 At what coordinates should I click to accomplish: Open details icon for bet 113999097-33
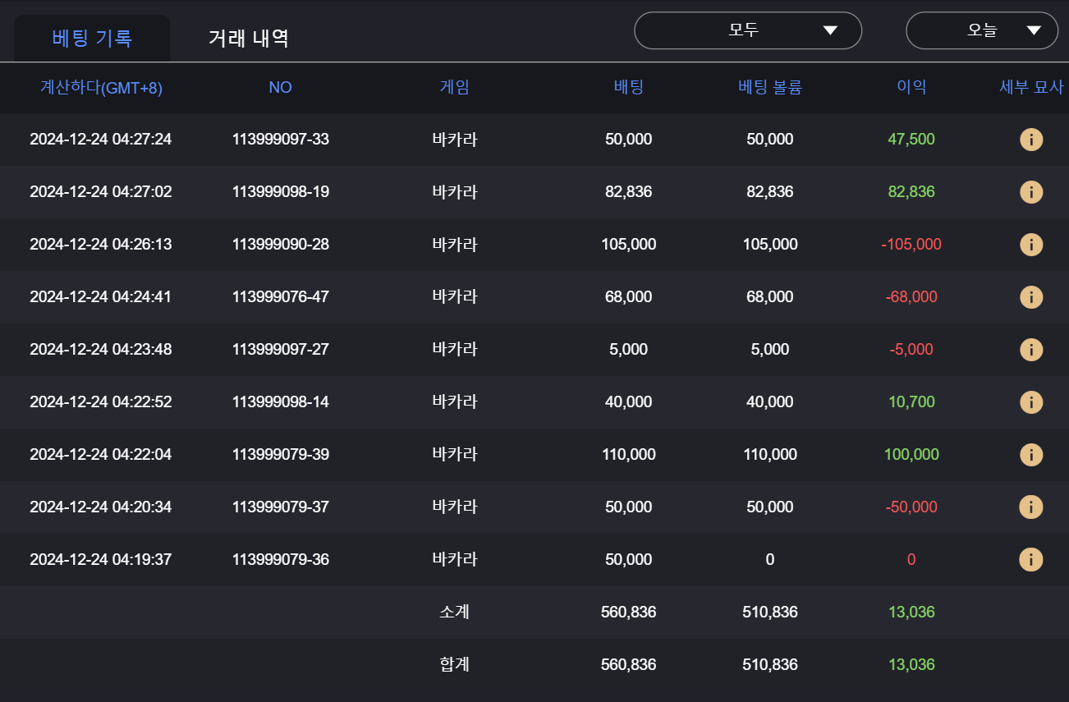click(x=1030, y=140)
